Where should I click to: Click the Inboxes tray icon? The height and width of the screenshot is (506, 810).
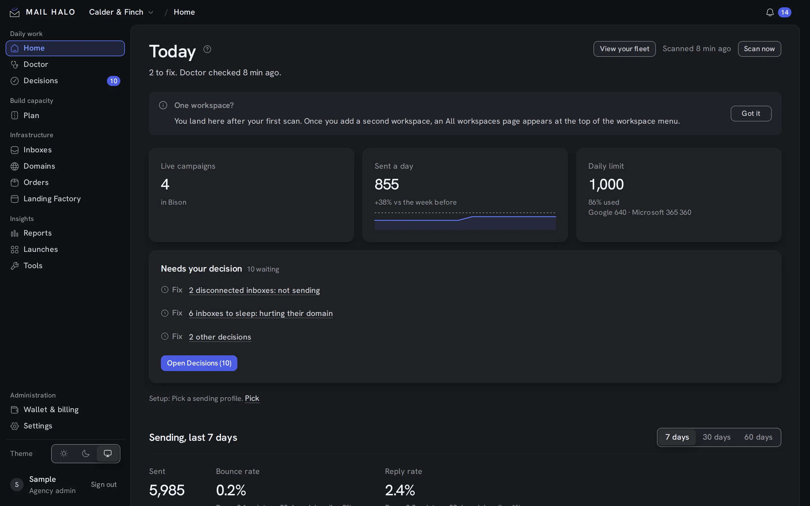(x=15, y=150)
